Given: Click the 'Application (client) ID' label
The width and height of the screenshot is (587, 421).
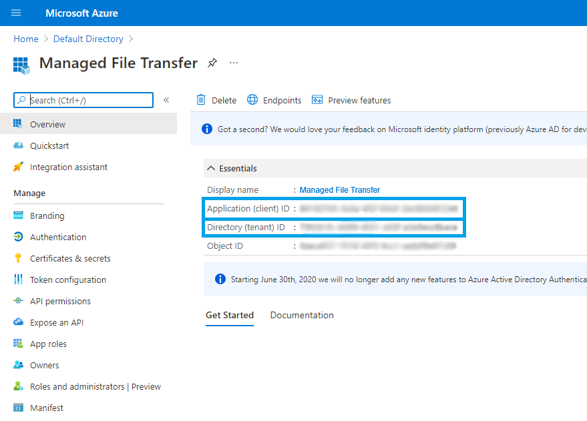Looking at the screenshot, I should click(248, 209).
